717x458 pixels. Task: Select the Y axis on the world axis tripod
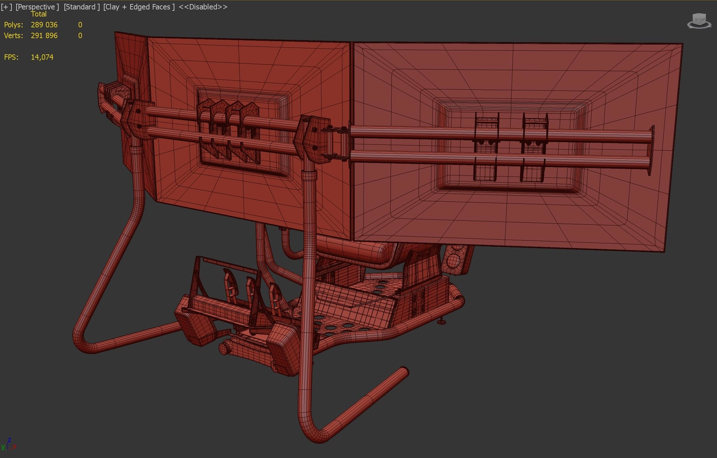3,447
